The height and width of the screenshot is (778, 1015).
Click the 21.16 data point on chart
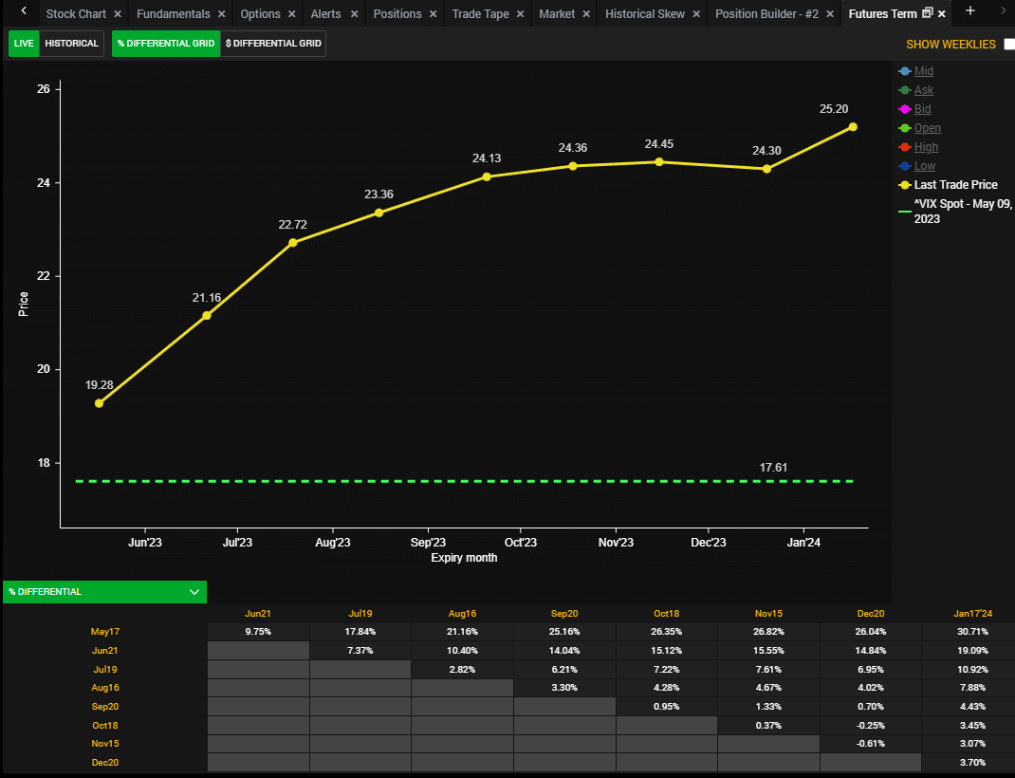[207, 315]
